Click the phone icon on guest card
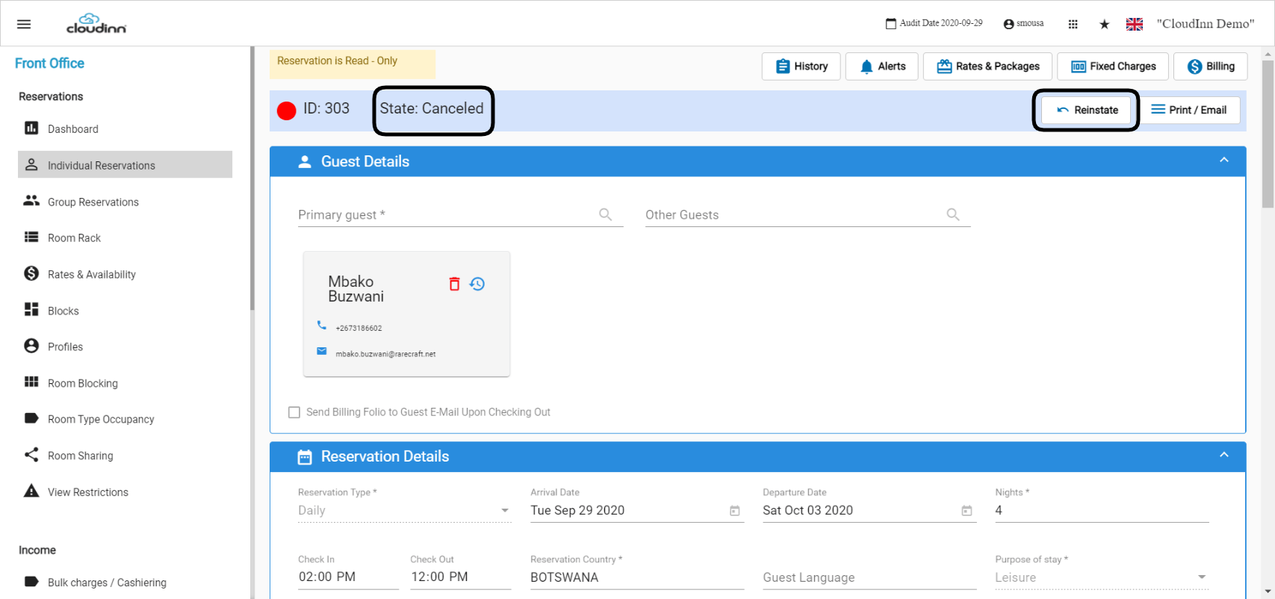The height and width of the screenshot is (599, 1275). 322,326
